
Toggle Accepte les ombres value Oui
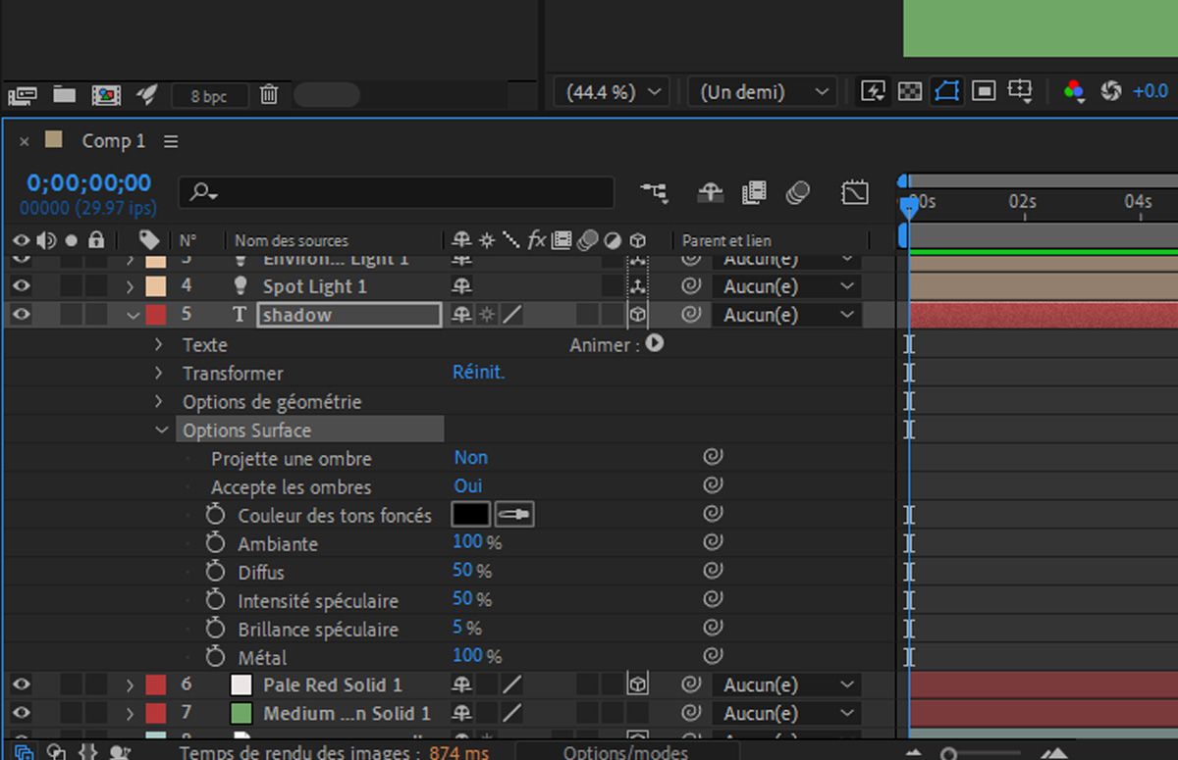[468, 486]
